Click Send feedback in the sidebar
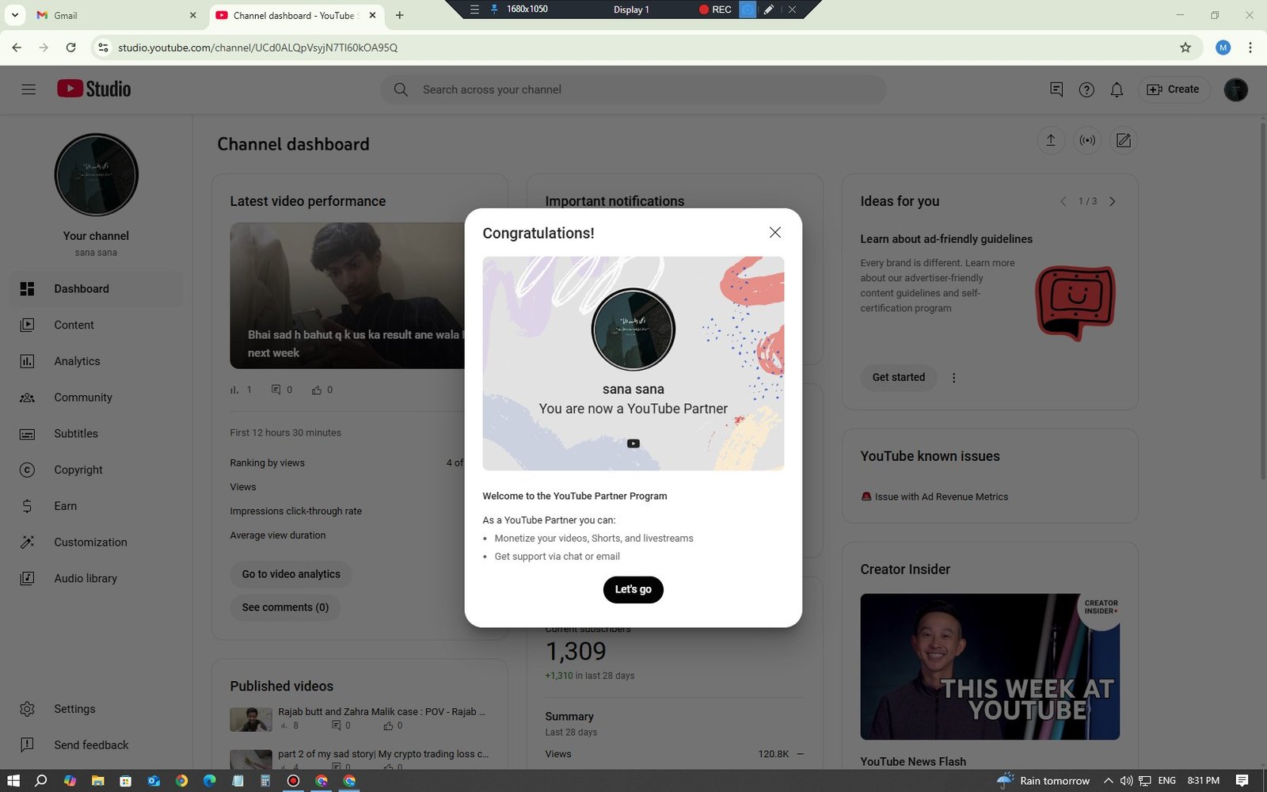 (97, 745)
